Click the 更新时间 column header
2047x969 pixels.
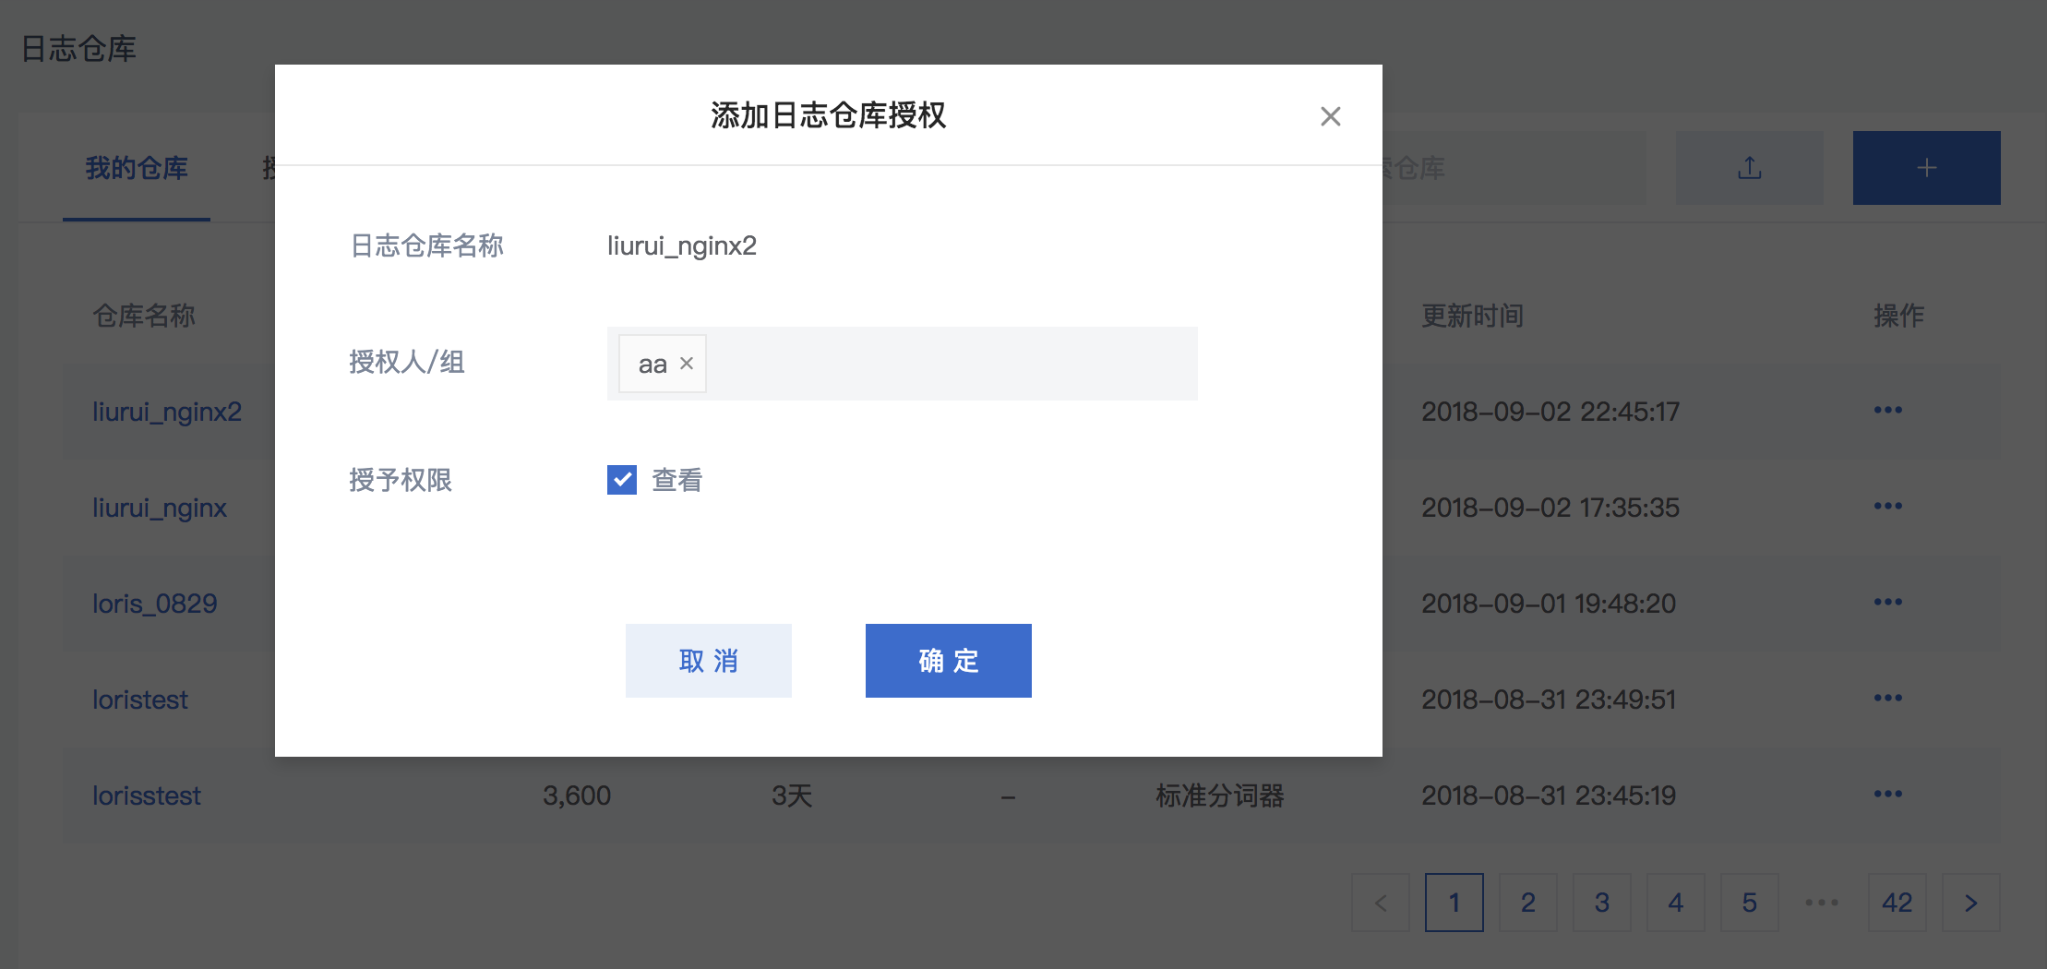pos(1473,316)
